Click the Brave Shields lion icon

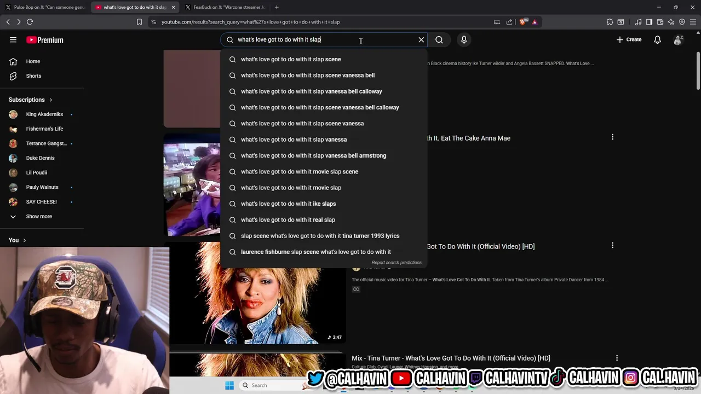coord(523,22)
